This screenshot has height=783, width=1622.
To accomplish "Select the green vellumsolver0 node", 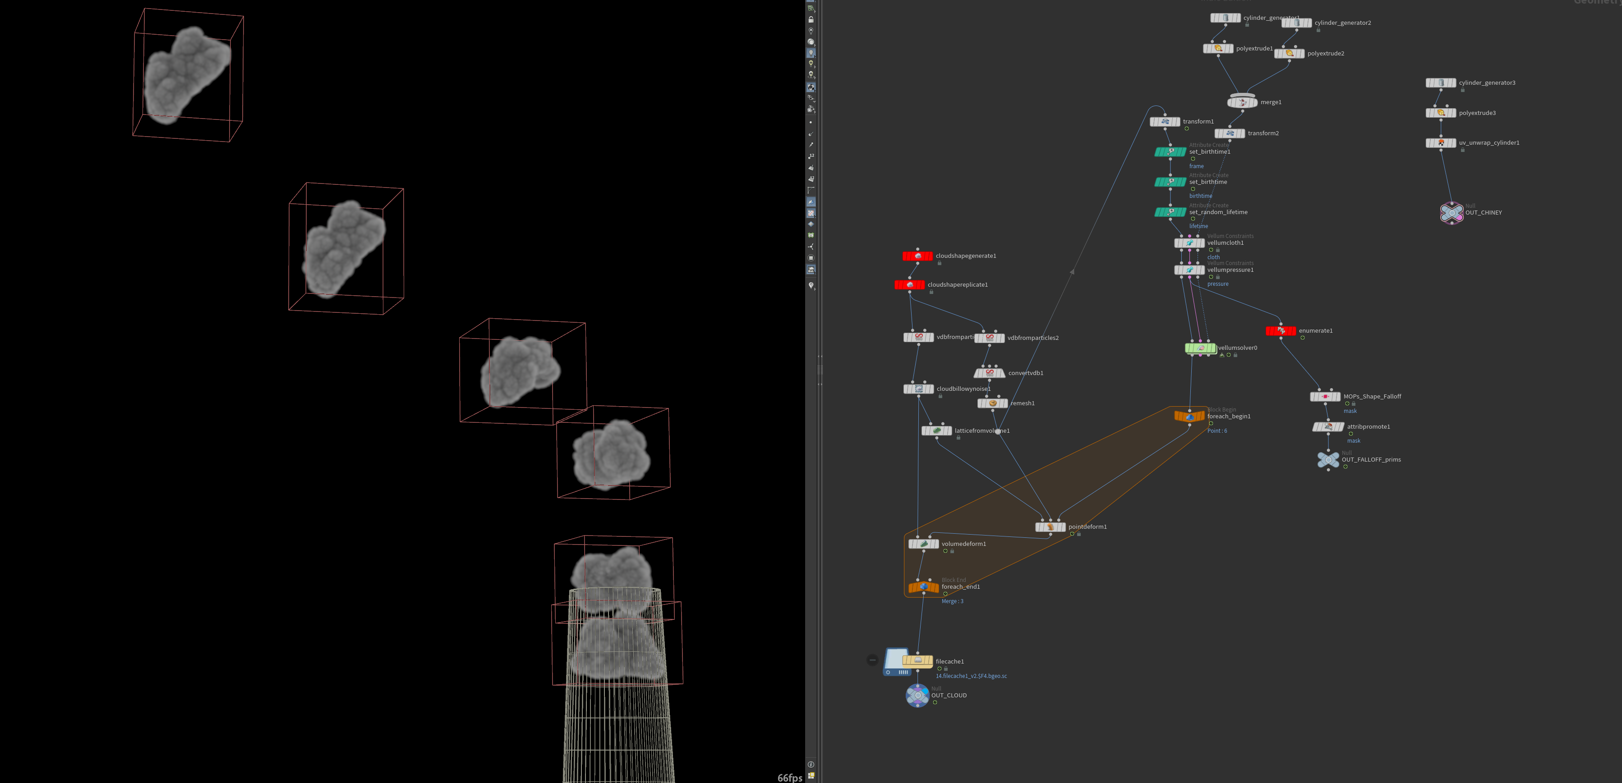I will pyautogui.click(x=1200, y=348).
